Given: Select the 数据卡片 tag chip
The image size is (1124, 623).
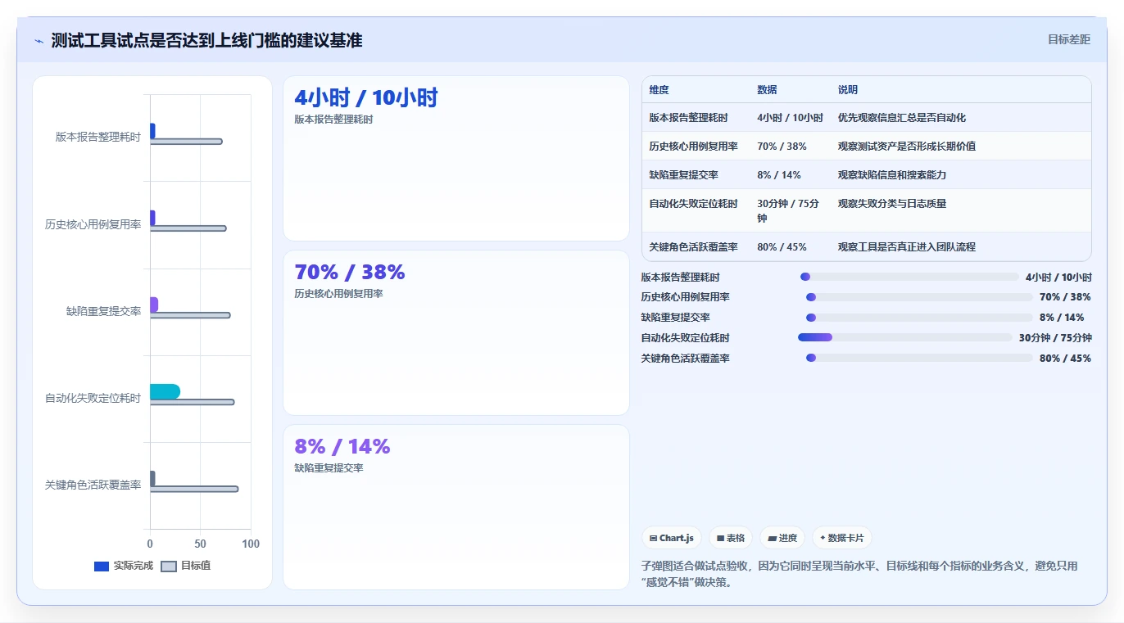Looking at the screenshot, I should tap(842, 538).
